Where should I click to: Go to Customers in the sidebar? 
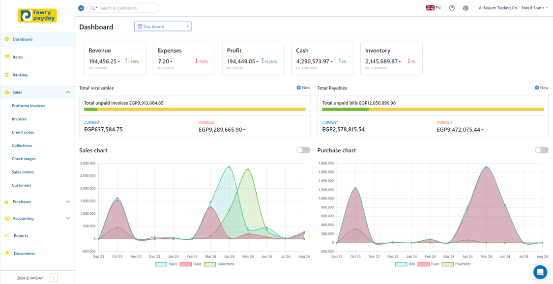pyautogui.click(x=22, y=185)
